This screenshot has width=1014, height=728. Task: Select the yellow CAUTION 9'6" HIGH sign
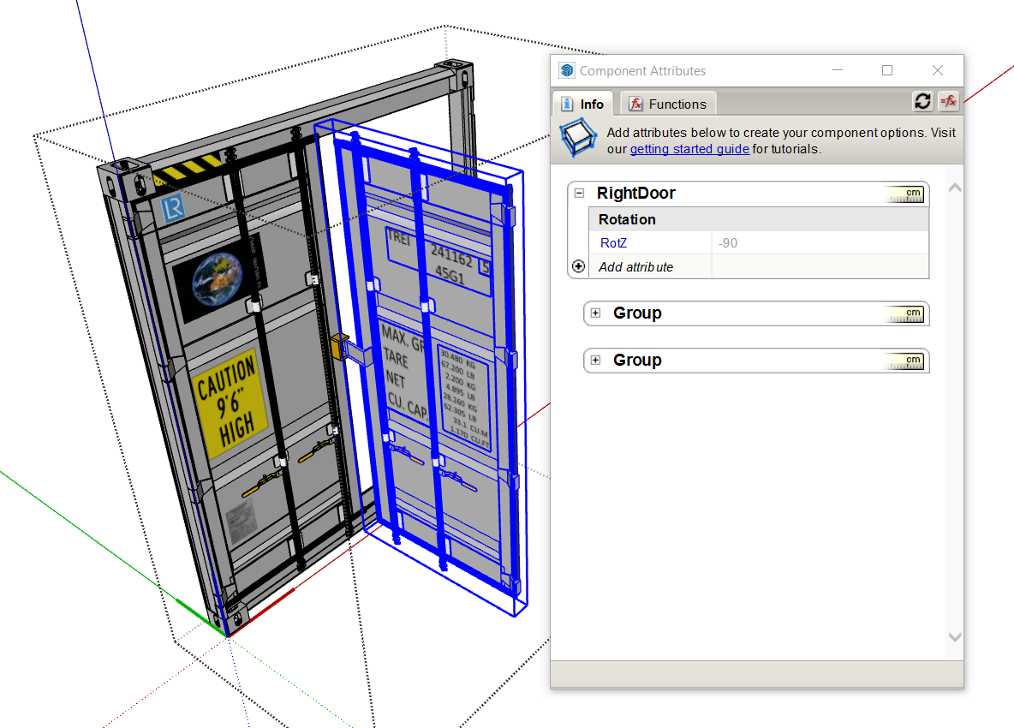229,401
